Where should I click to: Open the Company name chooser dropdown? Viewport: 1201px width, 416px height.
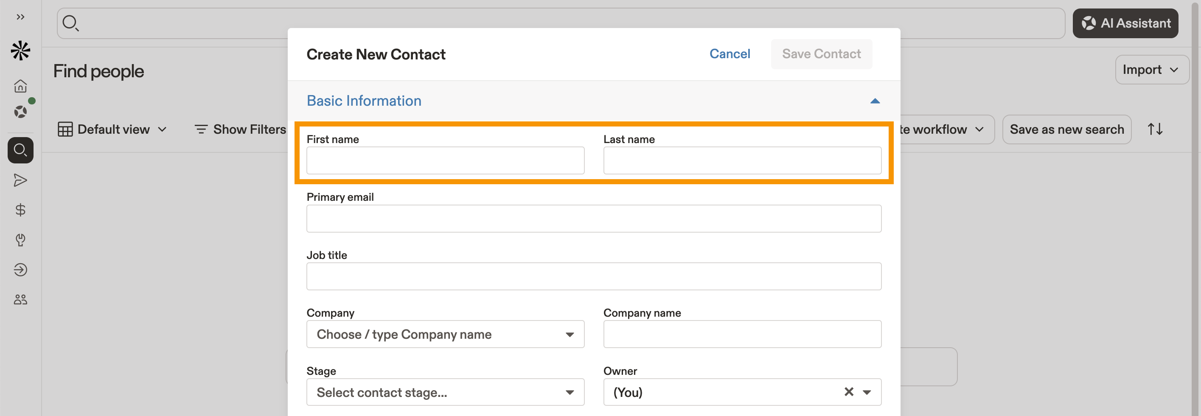[x=445, y=334]
